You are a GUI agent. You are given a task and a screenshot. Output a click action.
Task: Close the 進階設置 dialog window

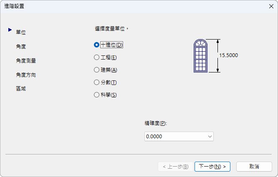(270, 6)
